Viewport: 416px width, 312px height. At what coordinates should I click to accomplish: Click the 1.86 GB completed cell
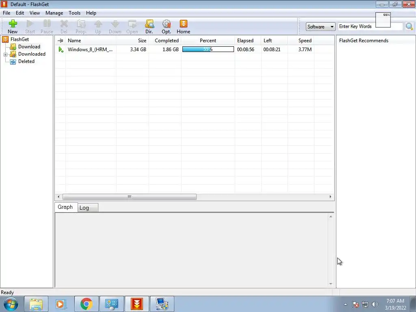coord(171,49)
